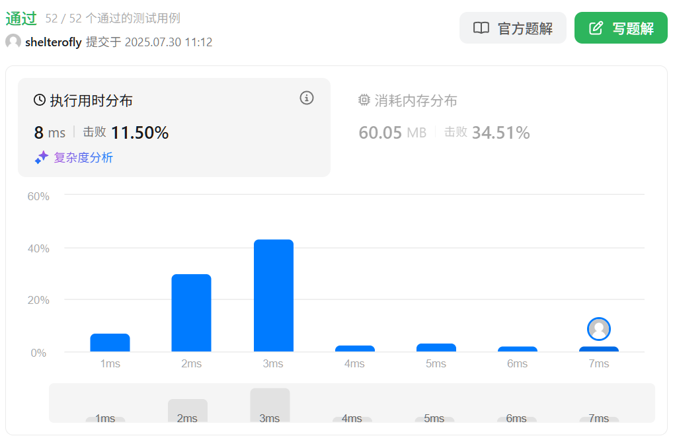Select the 5ms bar in the chart

point(436,348)
